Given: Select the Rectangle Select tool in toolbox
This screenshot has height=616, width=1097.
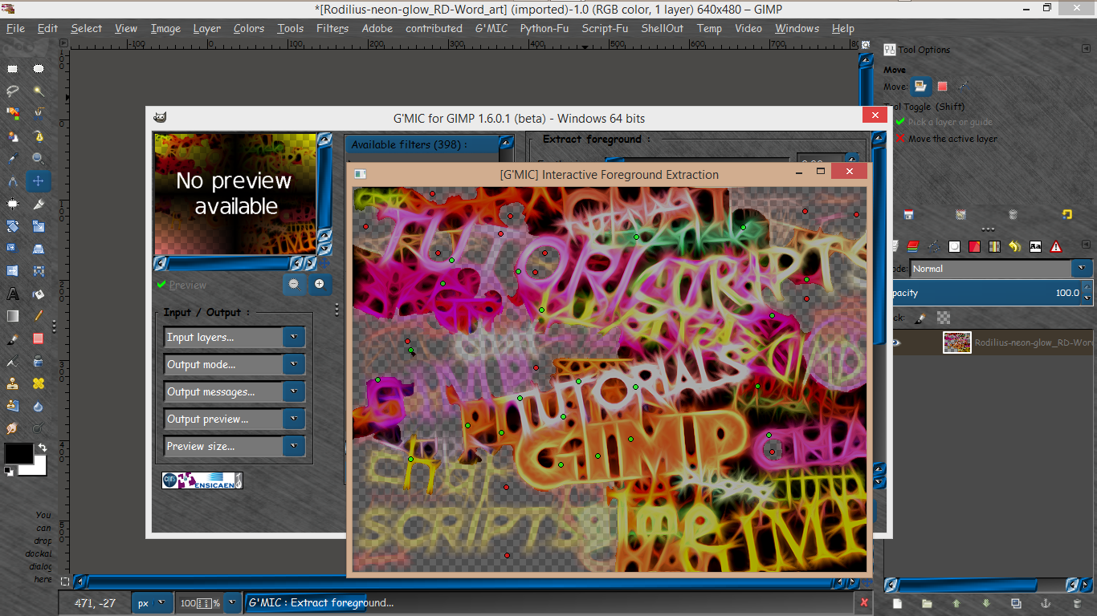Looking at the screenshot, I should point(13,69).
